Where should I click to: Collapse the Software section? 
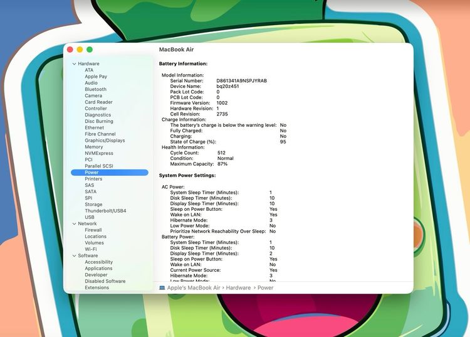[74, 255]
